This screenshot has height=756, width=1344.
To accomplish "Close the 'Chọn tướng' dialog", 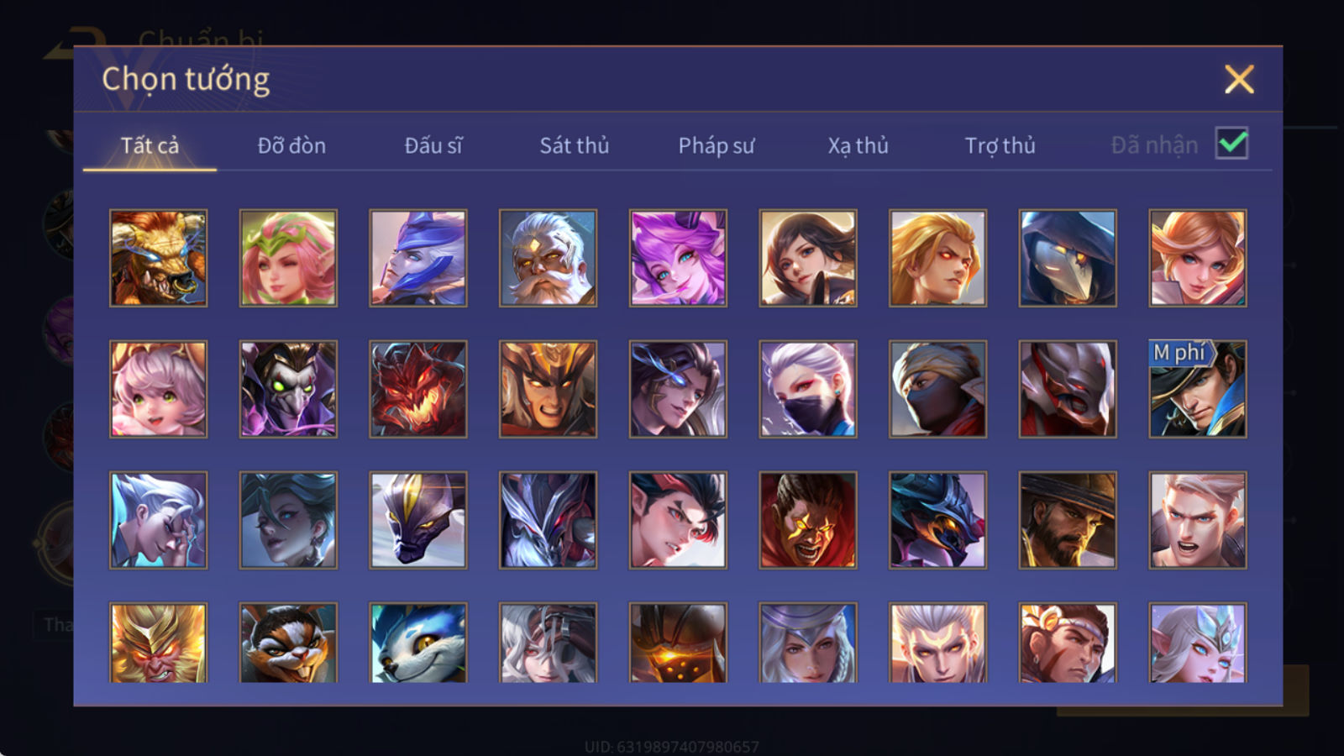I will [x=1239, y=80].
